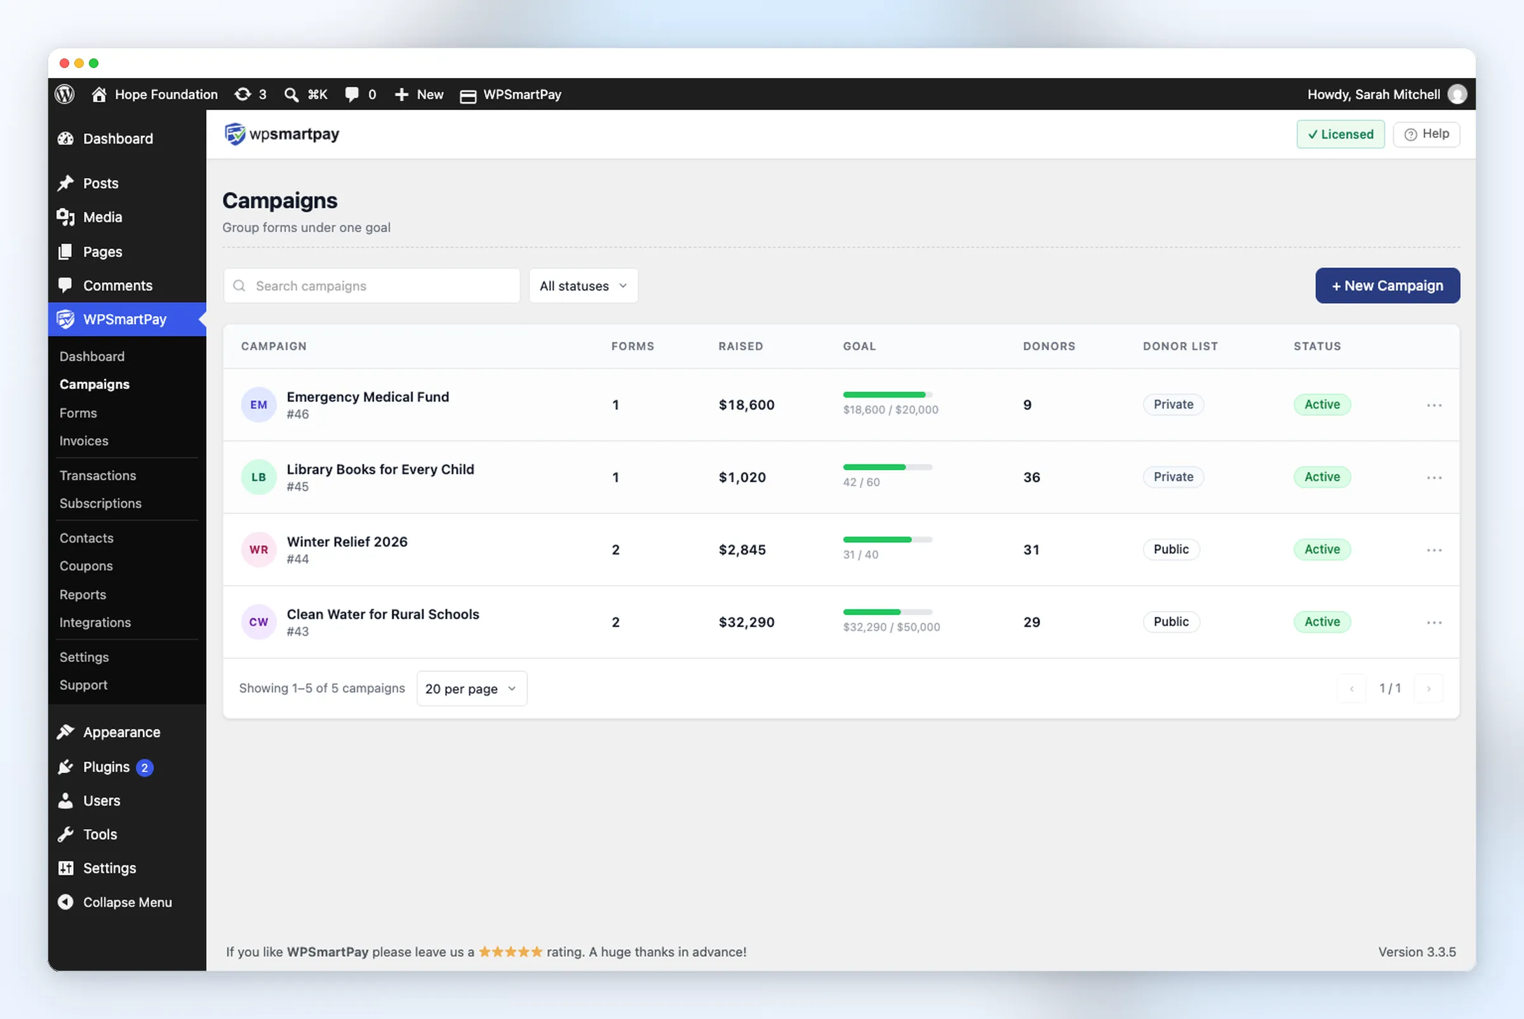Click the EM campaign avatar badge
Screen dimensions: 1524x1019
[258, 405]
